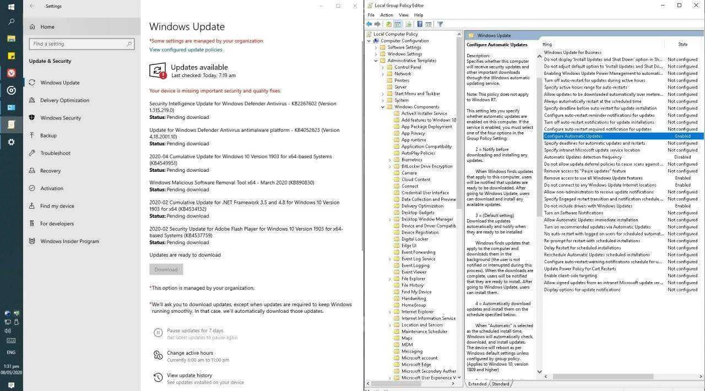Screen dimensions: 705x391
Task: Expand the Control Panel tree node
Action: pyautogui.click(x=383, y=67)
